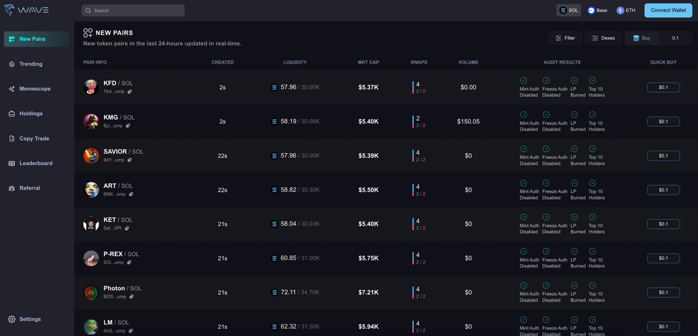Click into the Search field
This screenshot has height=336, width=698.
(x=133, y=10)
